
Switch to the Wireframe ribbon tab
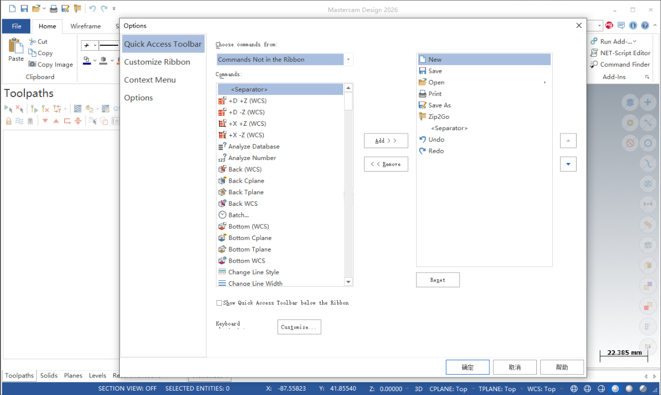point(86,26)
